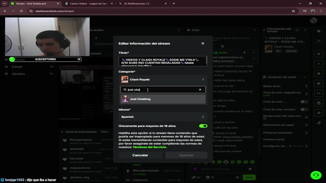Toggle Chat de solo-emotes switch
Screen dimensions: 326x183
pyautogui.click(x=304, y=110)
